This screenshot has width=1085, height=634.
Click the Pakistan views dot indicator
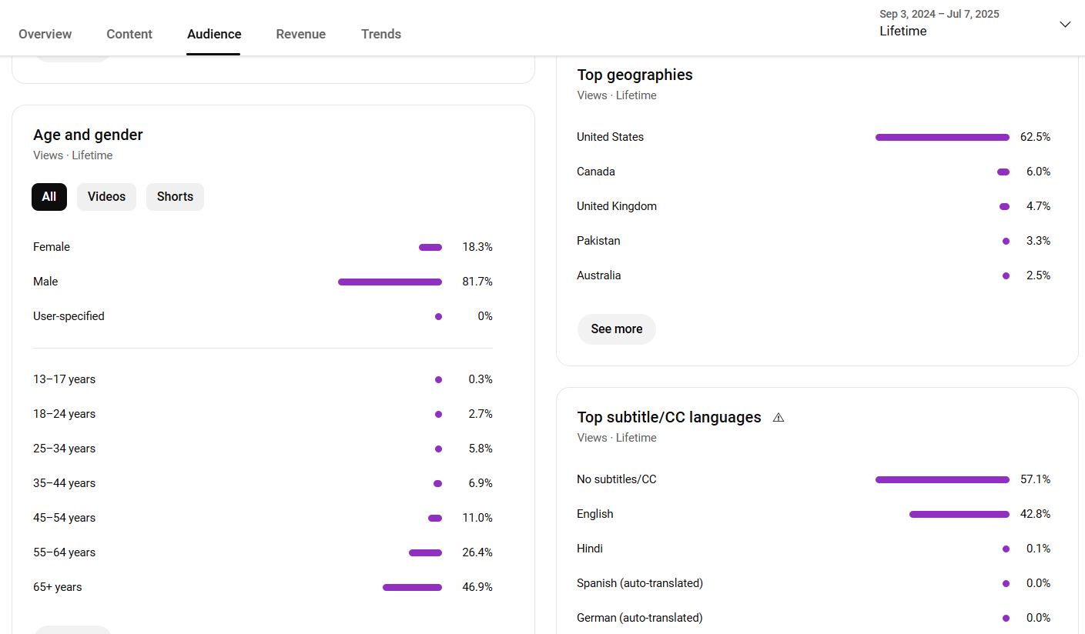(x=1006, y=241)
